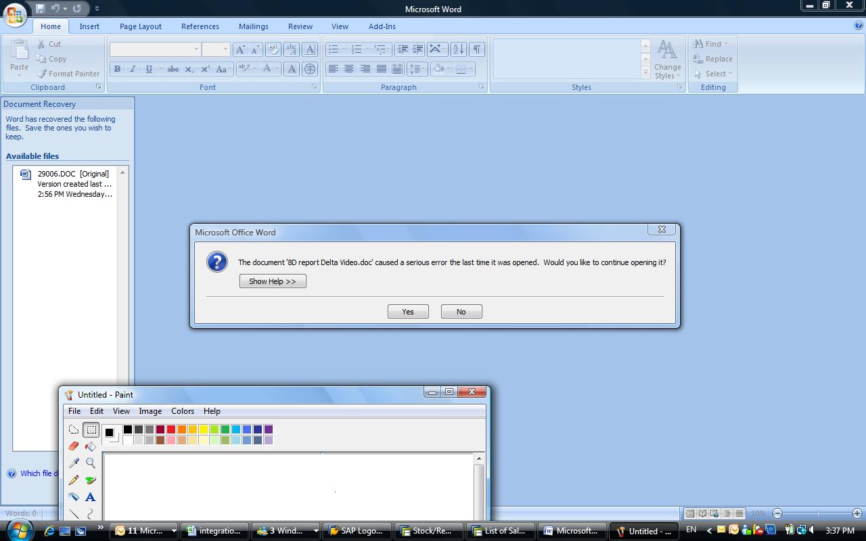Select the recovered 29006.DOC file
Image resolution: width=866 pixels, height=541 pixels.
tap(73, 184)
